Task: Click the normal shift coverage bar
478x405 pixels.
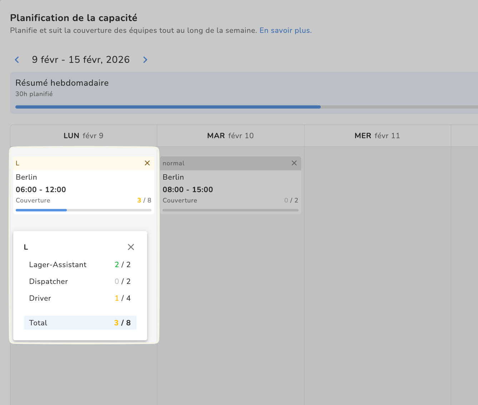Action: [230, 210]
